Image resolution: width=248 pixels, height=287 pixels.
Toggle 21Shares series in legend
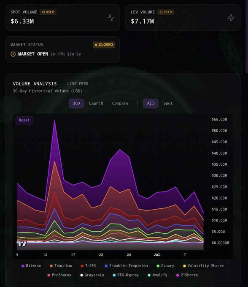click(187, 275)
